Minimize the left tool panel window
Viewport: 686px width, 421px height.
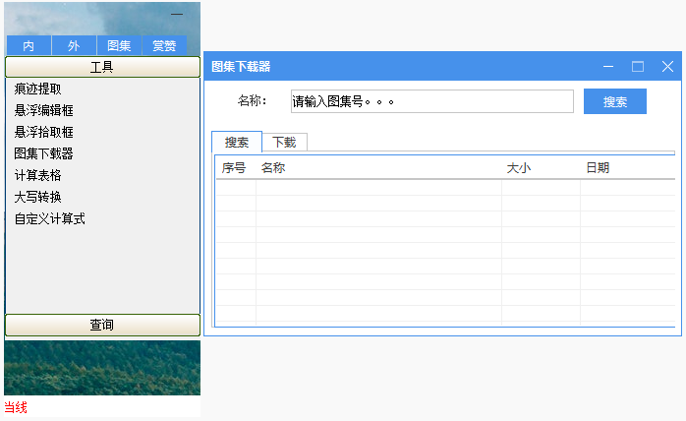tap(177, 15)
